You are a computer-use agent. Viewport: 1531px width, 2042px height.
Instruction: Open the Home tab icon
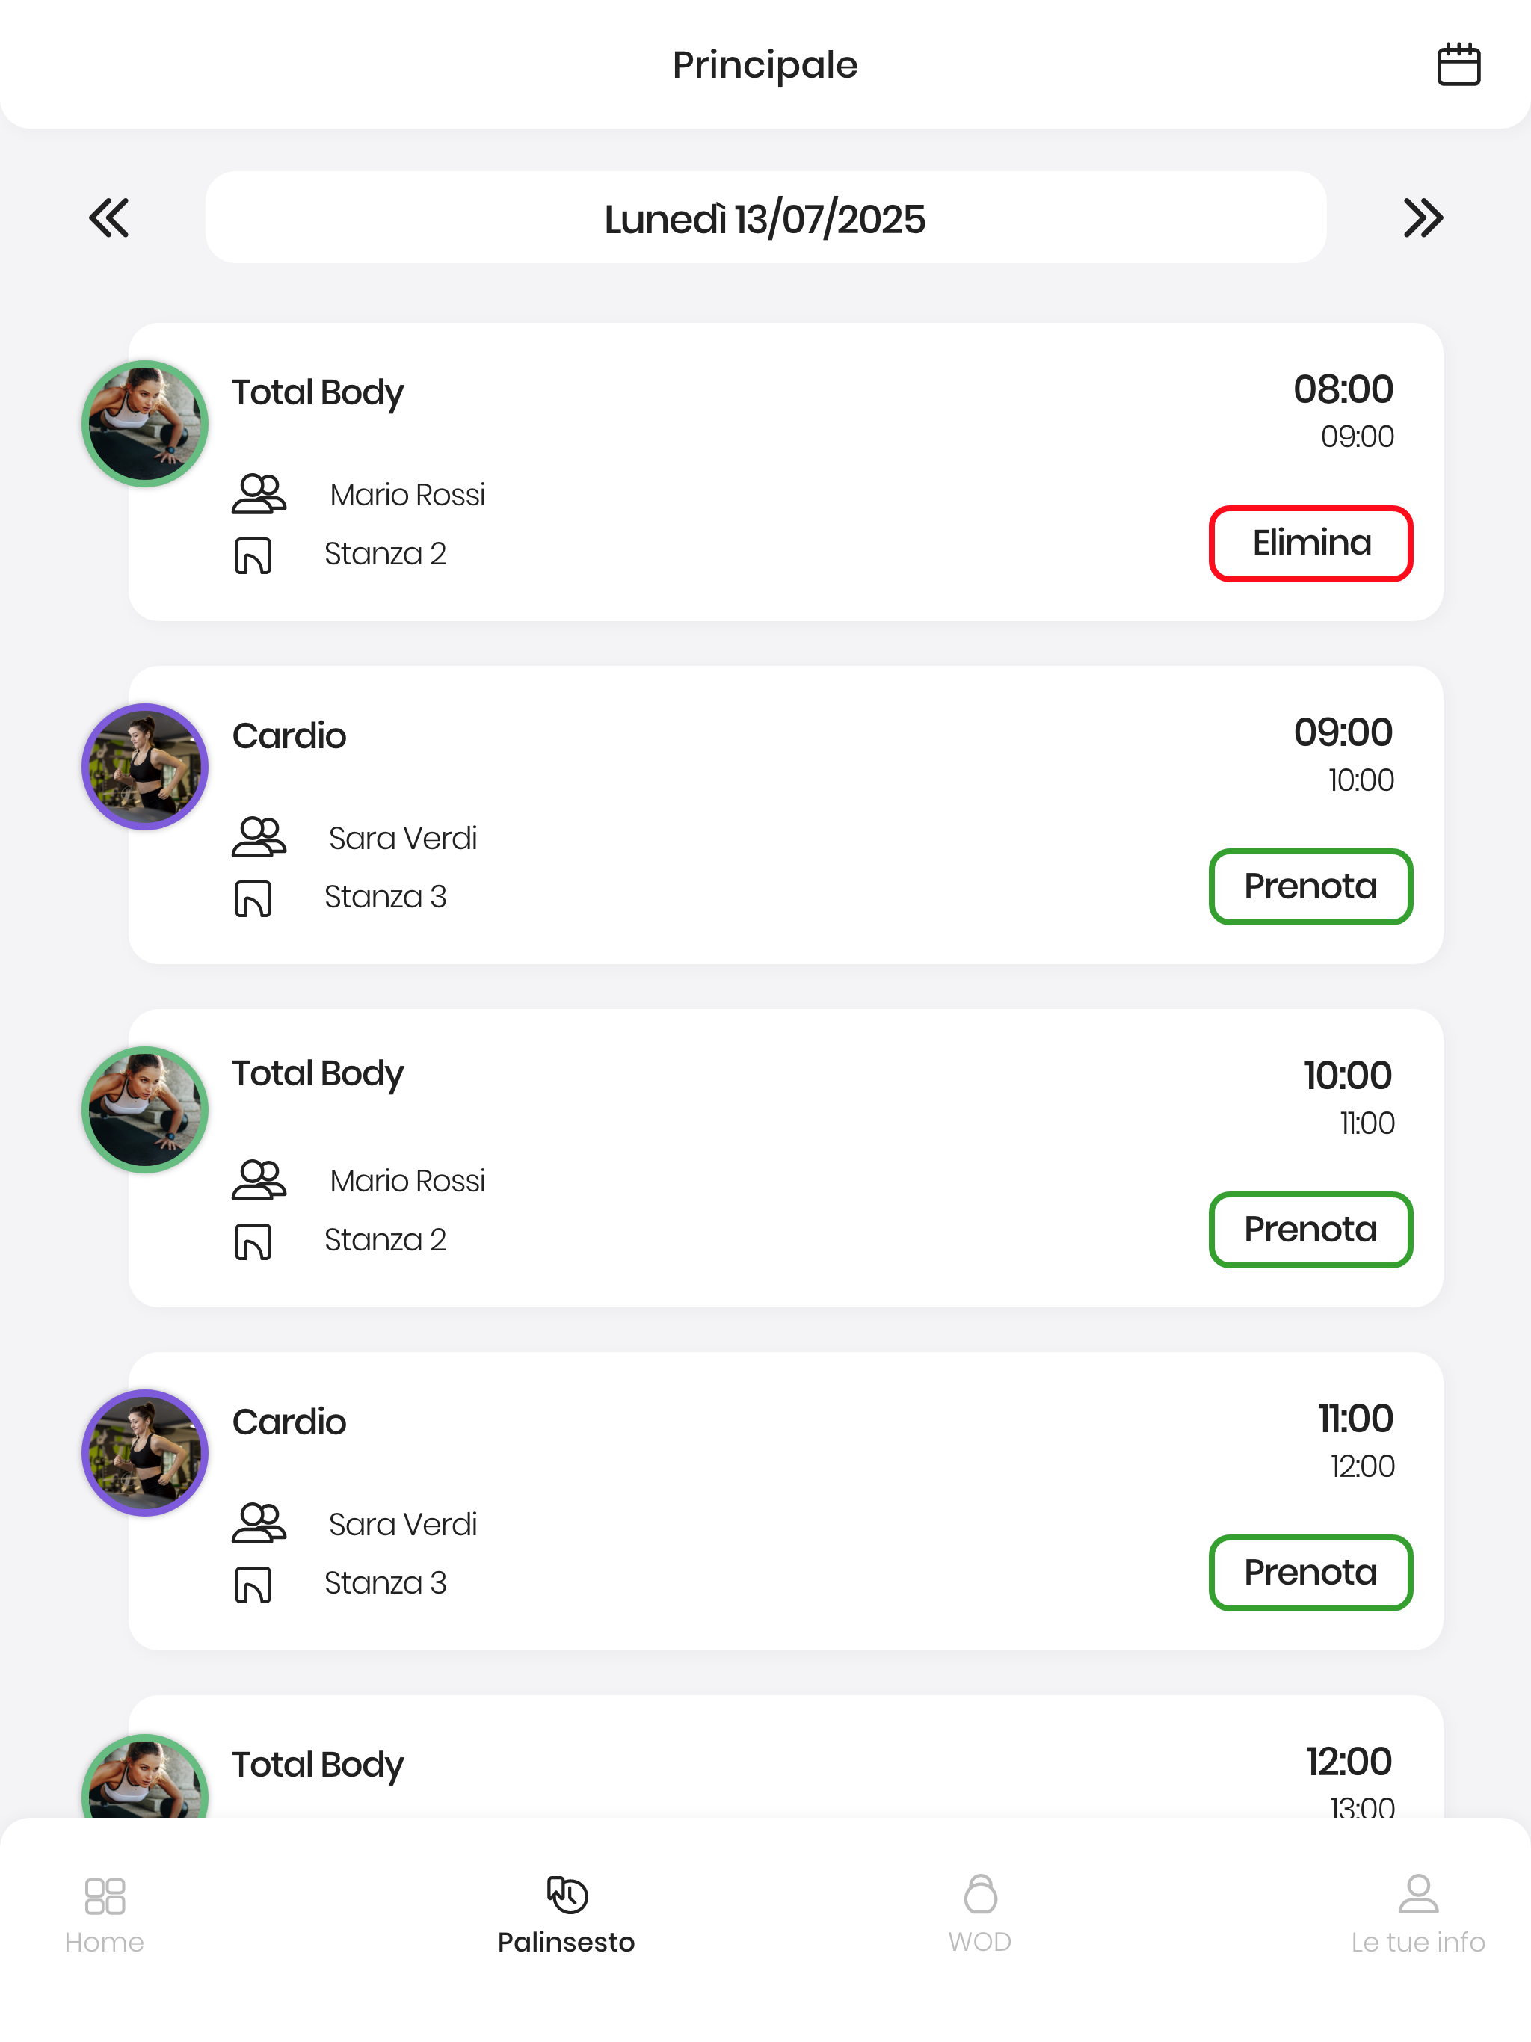(x=105, y=1896)
